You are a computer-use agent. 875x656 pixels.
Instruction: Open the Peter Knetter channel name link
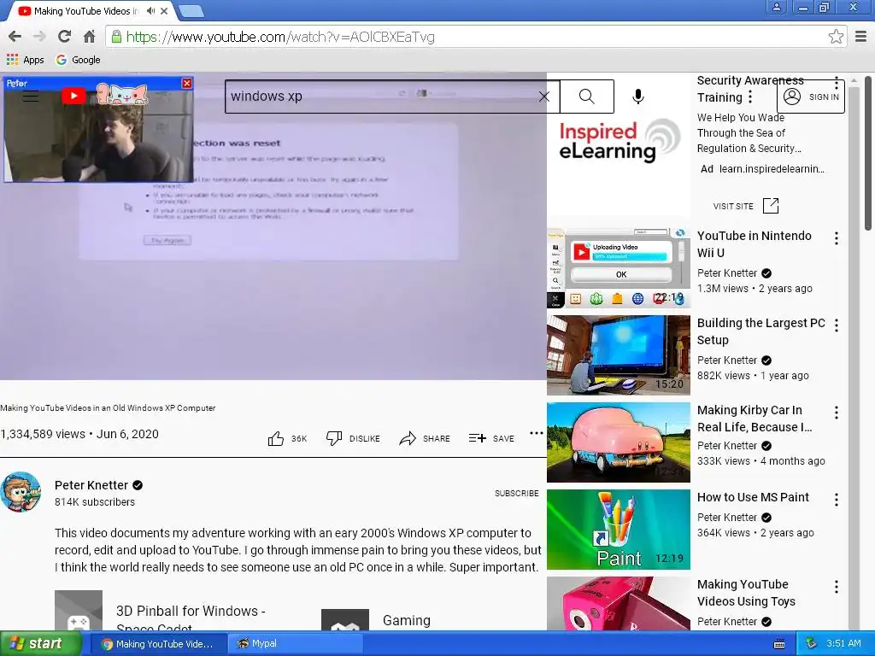tap(91, 485)
